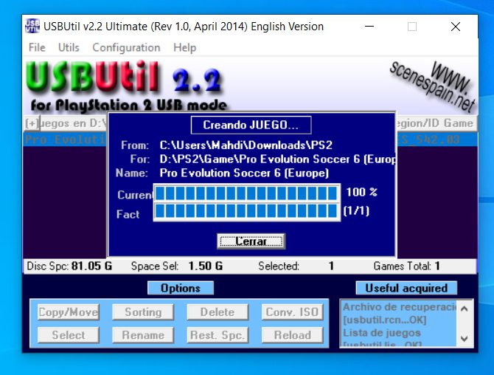Viewport: 494px width, 375px height.
Task: Click the Space Sel 1.50 G value
Action: [206, 266]
